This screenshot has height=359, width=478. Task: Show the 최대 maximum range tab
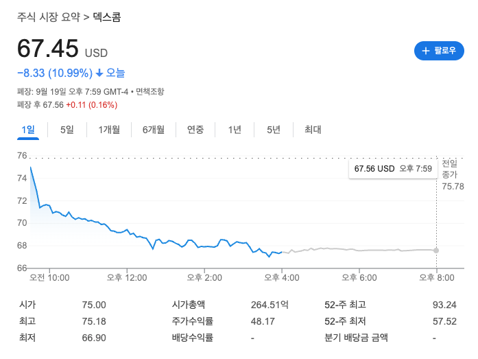tap(313, 130)
